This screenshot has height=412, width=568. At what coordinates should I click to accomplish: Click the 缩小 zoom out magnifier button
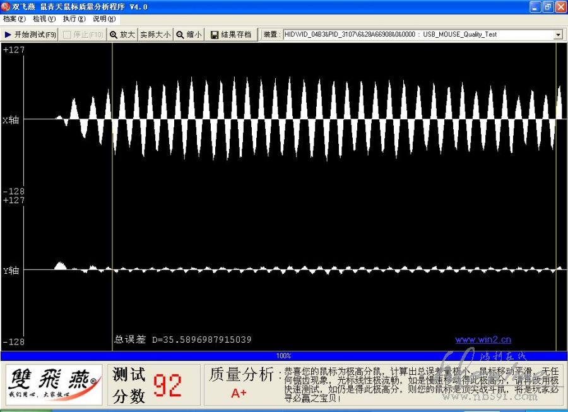click(189, 35)
